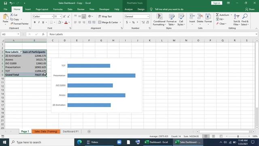Align text left in Alignment group

75,22
